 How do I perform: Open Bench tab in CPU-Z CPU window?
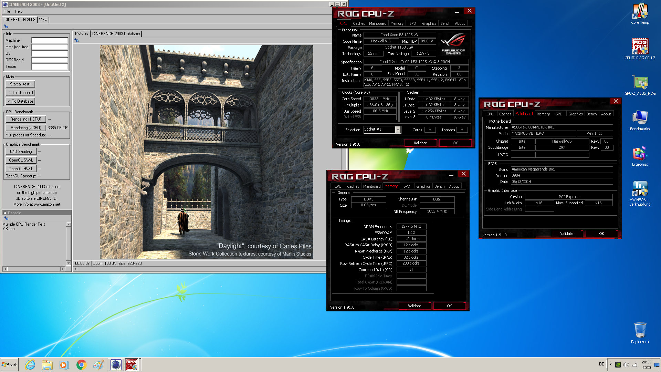pos(445,23)
